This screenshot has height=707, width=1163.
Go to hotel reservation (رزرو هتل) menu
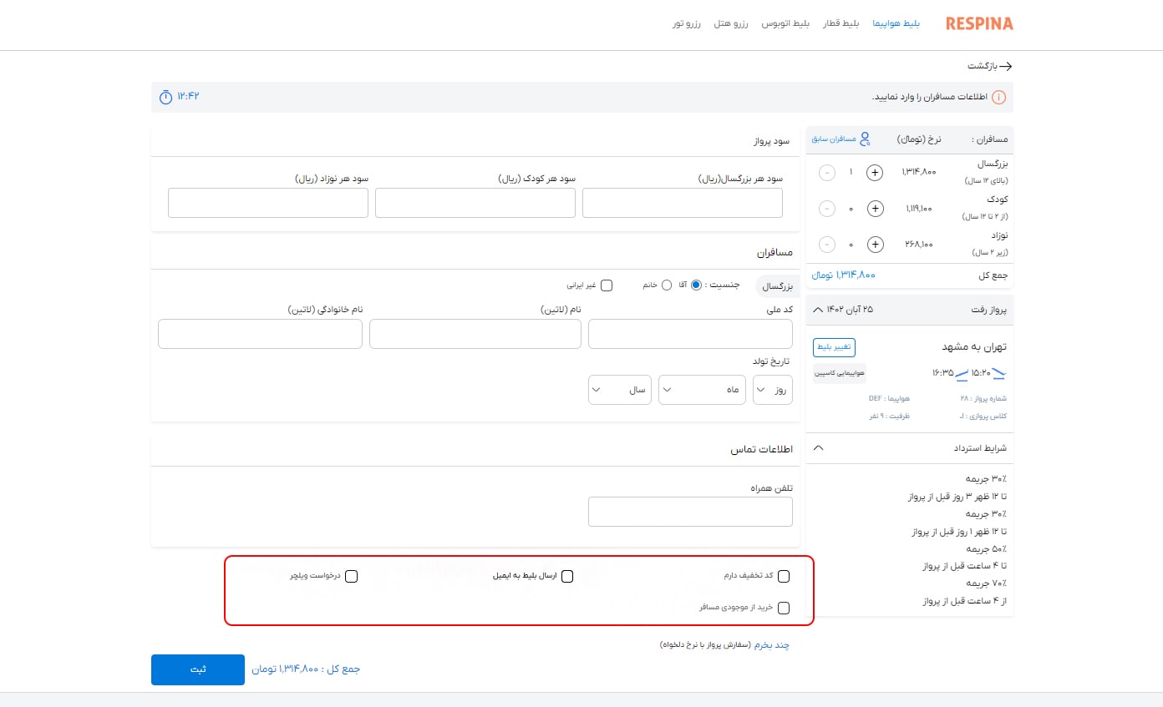coord(731,24)
